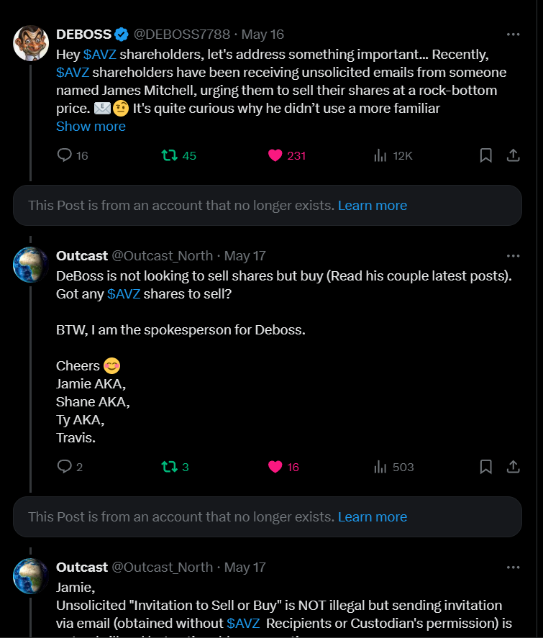This screenshot has height=638, width=543.
Task: Reply to Outcast's spokesperson post
Action: pos(65,467)
